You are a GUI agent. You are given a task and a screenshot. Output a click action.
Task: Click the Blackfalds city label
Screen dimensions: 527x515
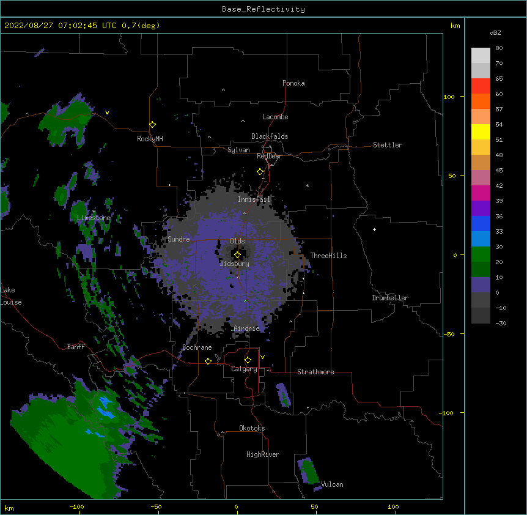click(x=270, y=136)
